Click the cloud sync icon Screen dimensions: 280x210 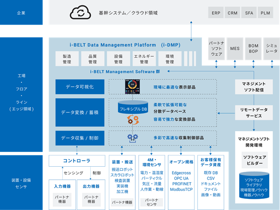[80, 12]
